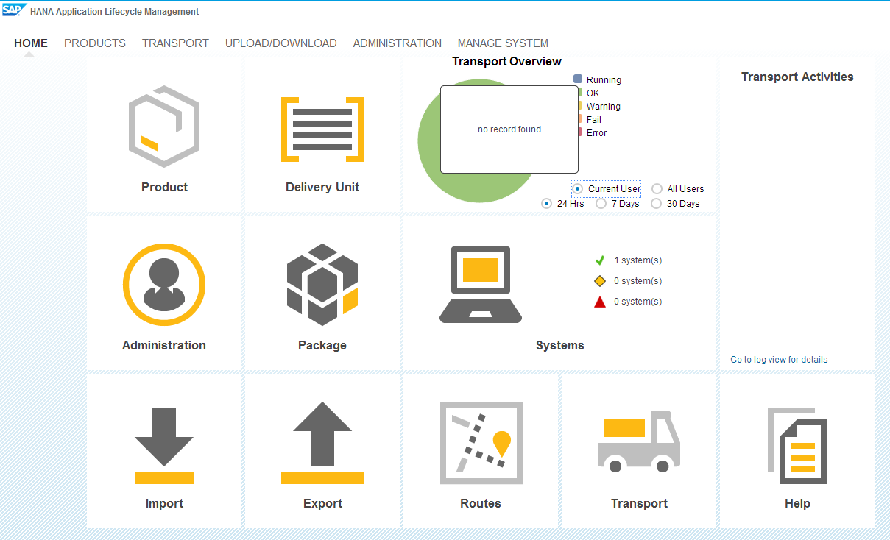This screenshot has width=890, height=540.
Task: Open the Systems laptop icon
Action: pyautogui.click(x=481, y=285)
